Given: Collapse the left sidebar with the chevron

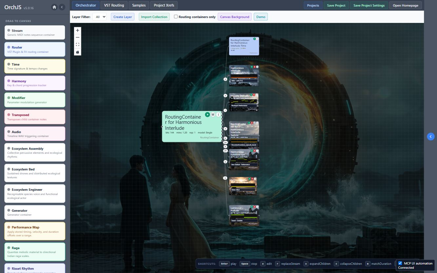Looking at the screenshot, I should pos(62,7).
